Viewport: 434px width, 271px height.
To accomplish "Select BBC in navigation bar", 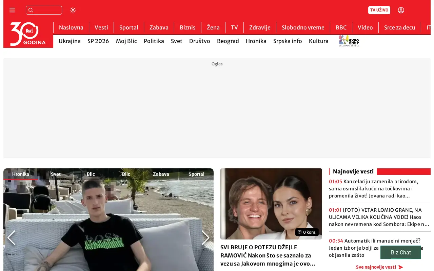I will (x=341, y=27).
